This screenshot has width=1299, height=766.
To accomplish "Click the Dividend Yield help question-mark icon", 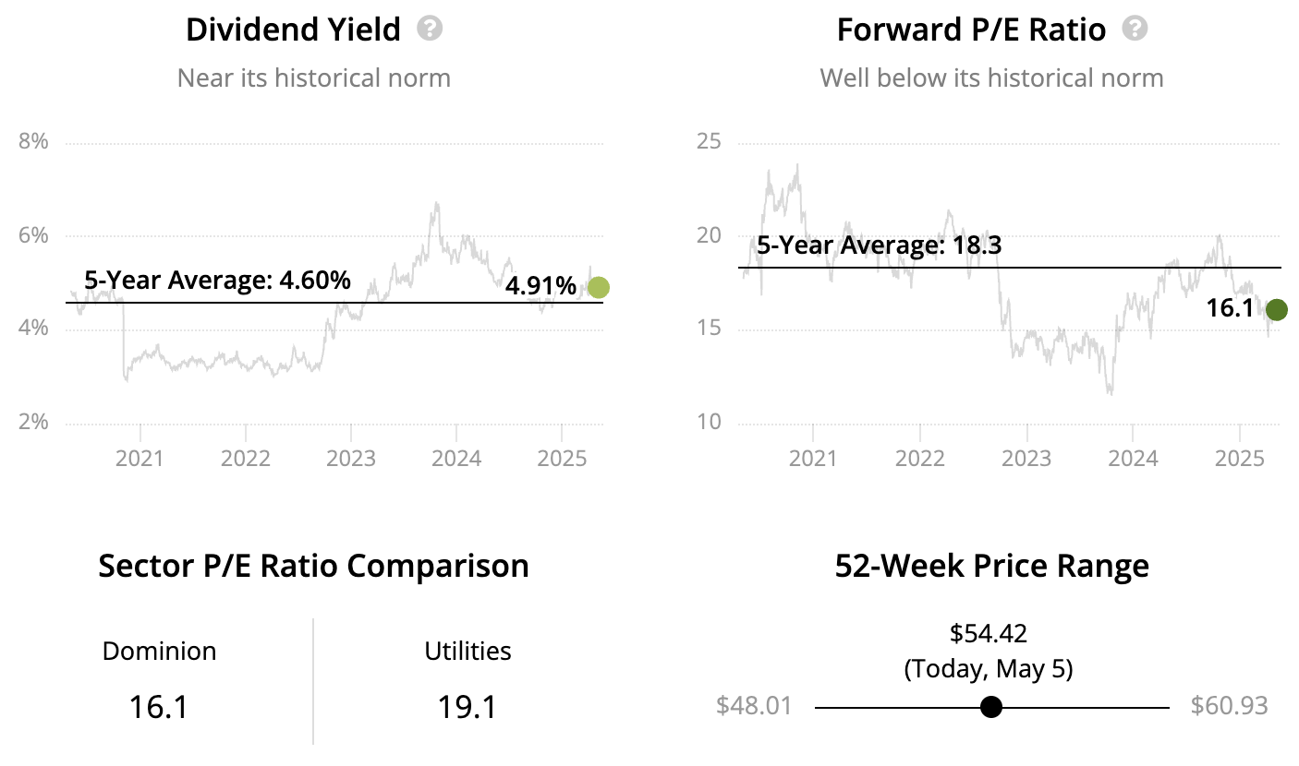I will (x=430, y=29).
